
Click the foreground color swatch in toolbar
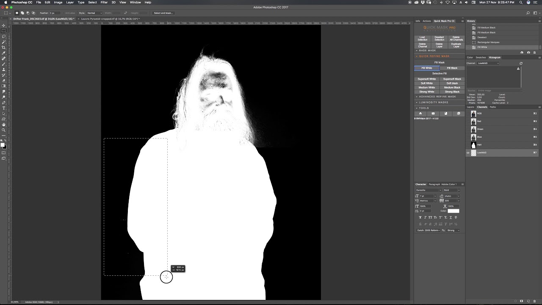[x=3, y=145]
